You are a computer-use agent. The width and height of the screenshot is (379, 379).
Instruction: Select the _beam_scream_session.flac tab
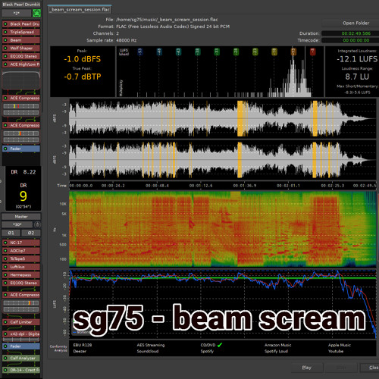click(80, 10)
